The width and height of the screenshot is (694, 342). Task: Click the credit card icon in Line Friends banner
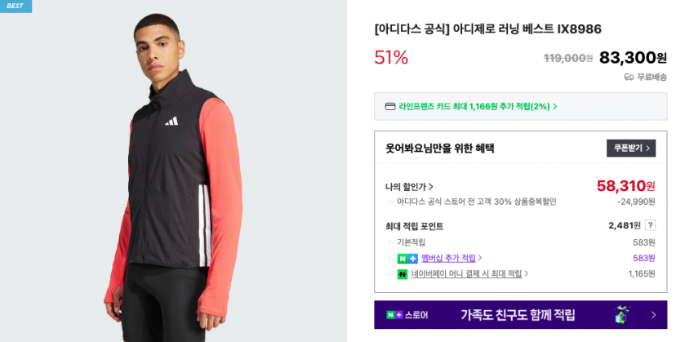(390, 107)
